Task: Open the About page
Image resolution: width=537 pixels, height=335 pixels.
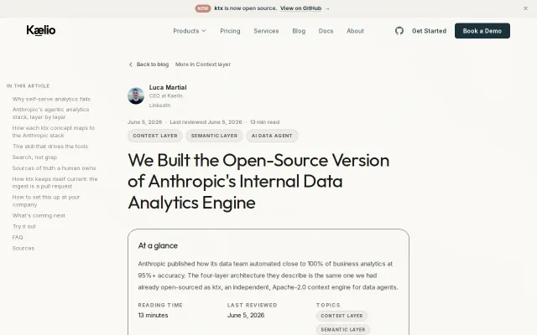Action: [355, 31]
